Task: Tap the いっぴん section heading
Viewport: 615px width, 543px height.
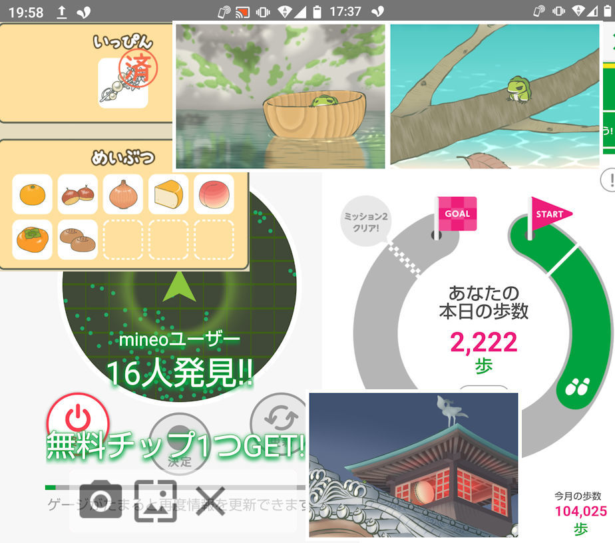Action: 122,42
